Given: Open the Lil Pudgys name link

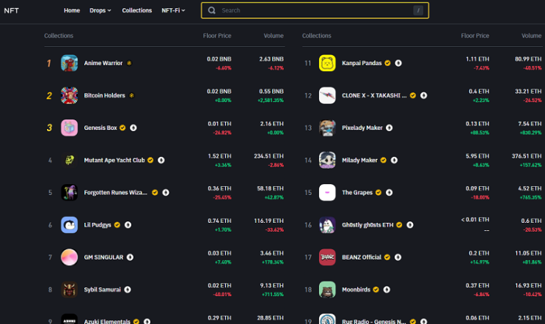Looking at the screenshot, I should point(98,225).
